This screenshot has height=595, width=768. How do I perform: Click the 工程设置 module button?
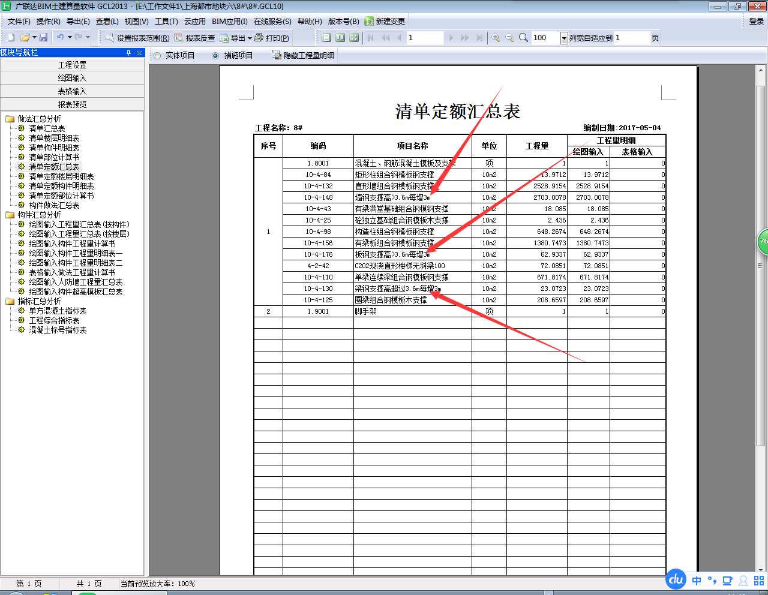72,65
